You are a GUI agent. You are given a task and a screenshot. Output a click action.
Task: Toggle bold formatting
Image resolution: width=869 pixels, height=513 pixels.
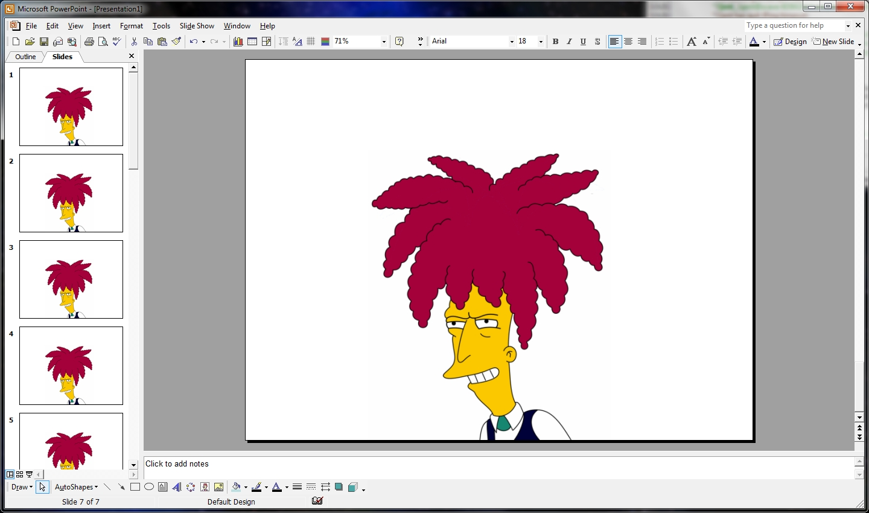coord(555,42)
